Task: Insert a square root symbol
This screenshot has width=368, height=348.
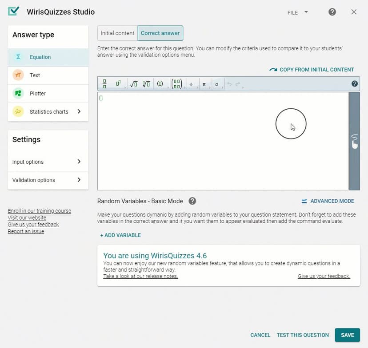Action: [133, 84]
